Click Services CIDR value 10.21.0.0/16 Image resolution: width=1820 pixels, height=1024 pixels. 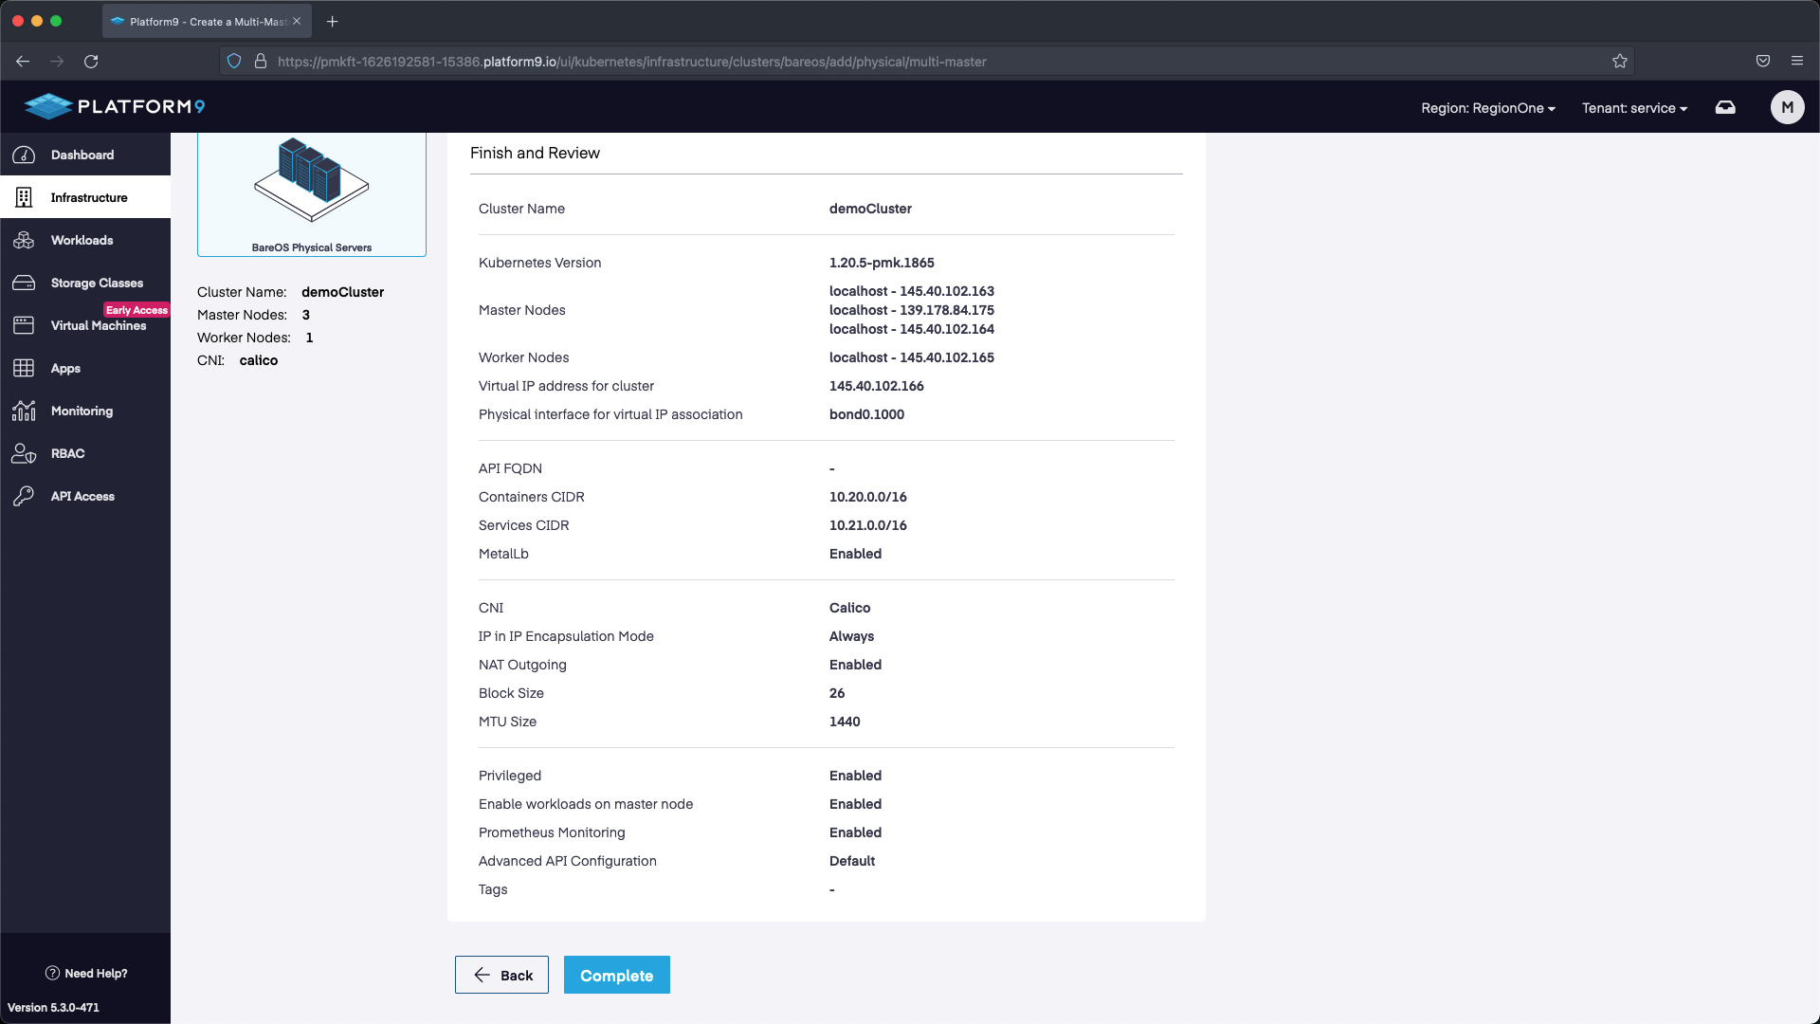tap(868, 525)
